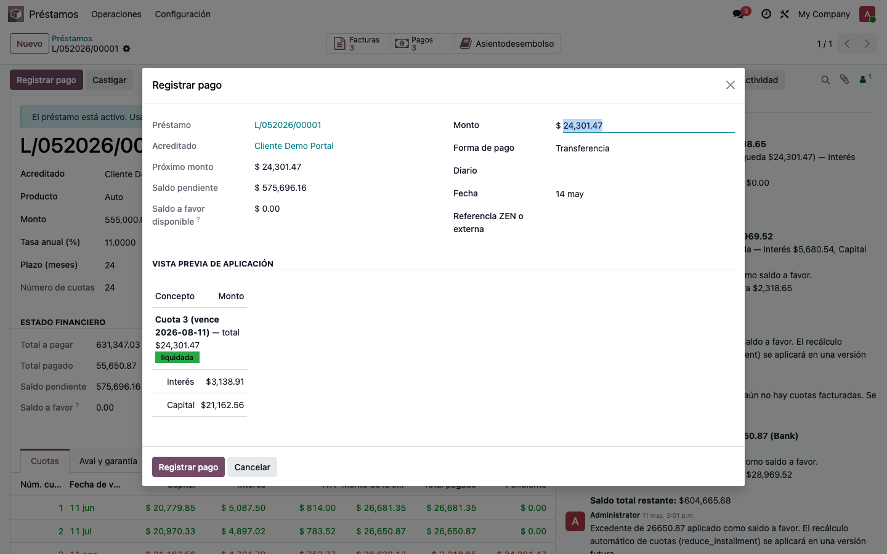Click the Monto input field with 24,301.47
Screen dimensions: 887x554
click(649, 126)
